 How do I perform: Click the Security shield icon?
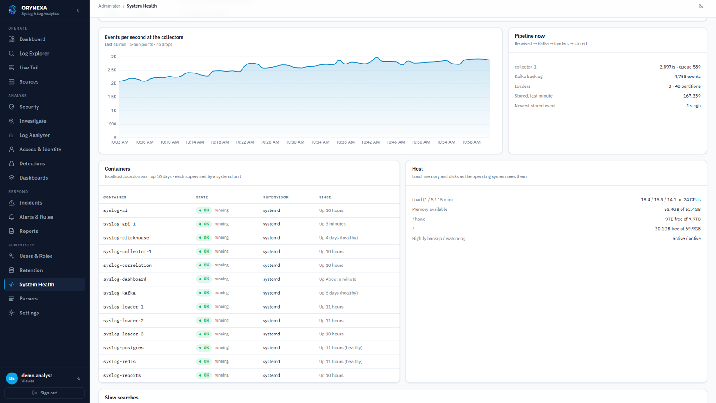tap(12, 107)
